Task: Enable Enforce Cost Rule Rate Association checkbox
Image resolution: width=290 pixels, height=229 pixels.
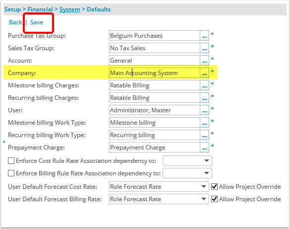Action: (x=11, y=160)
